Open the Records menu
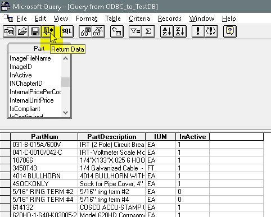This screenshot has height=217, width=271. click(x=170, y=19)
